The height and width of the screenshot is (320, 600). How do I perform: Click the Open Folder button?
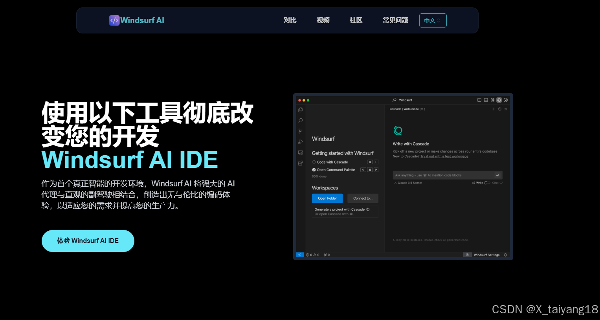(327, 199)
